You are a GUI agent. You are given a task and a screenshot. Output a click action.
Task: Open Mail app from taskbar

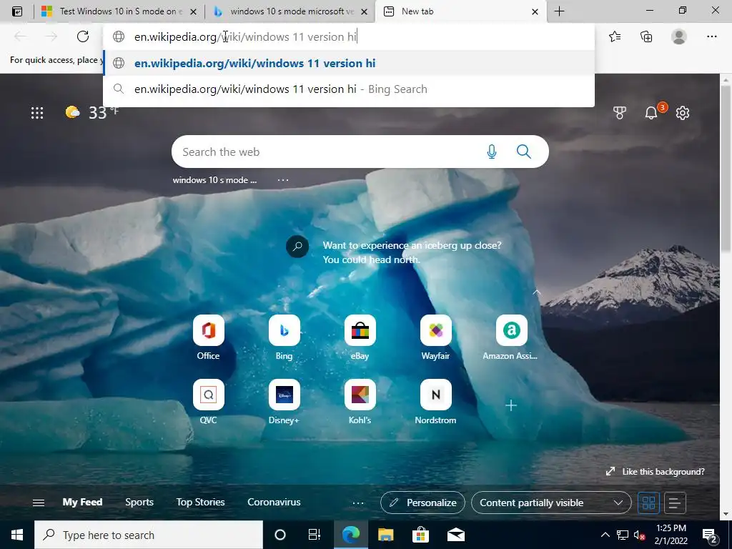point(456,535)
